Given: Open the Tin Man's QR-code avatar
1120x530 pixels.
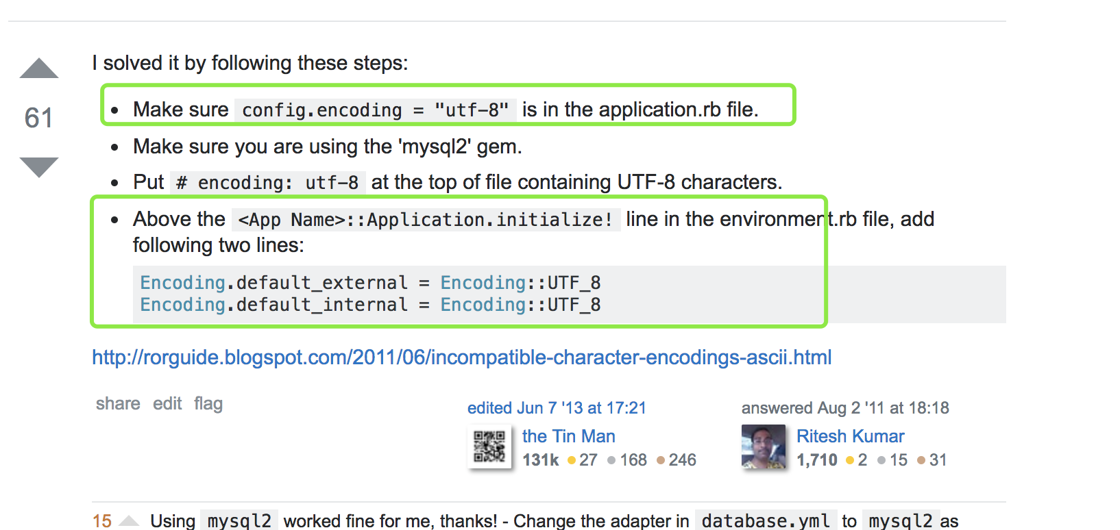Looking at the screenshot, I should (x=489, y=447).
